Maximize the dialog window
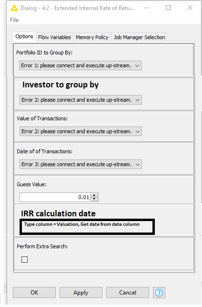 (x=168, y=8)
